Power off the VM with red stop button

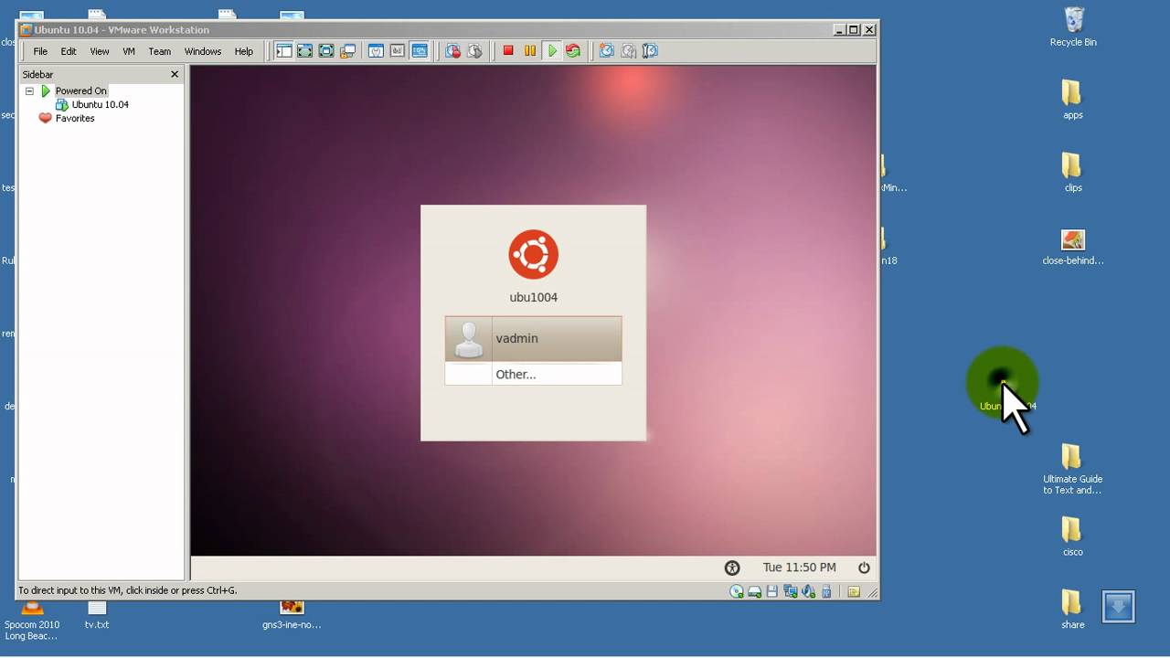(x=508, y=51)
